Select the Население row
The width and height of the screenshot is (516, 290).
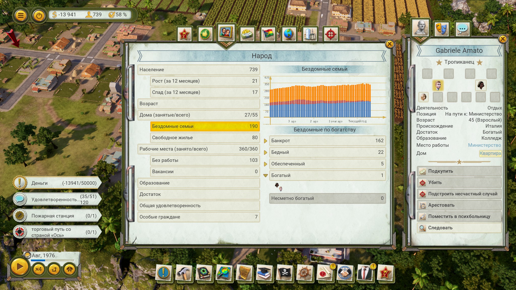(199, 70)
